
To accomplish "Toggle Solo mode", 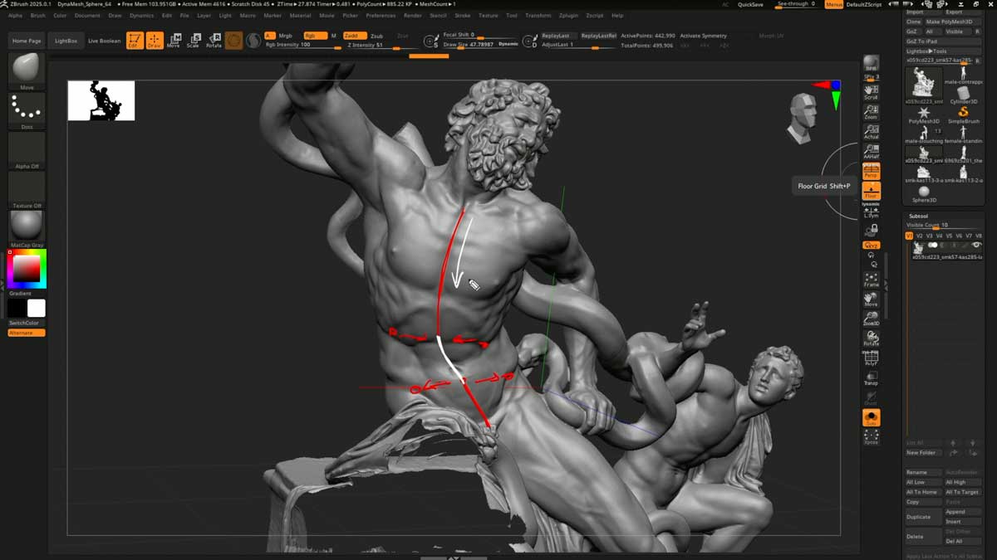I will click(x=871, y=417).
